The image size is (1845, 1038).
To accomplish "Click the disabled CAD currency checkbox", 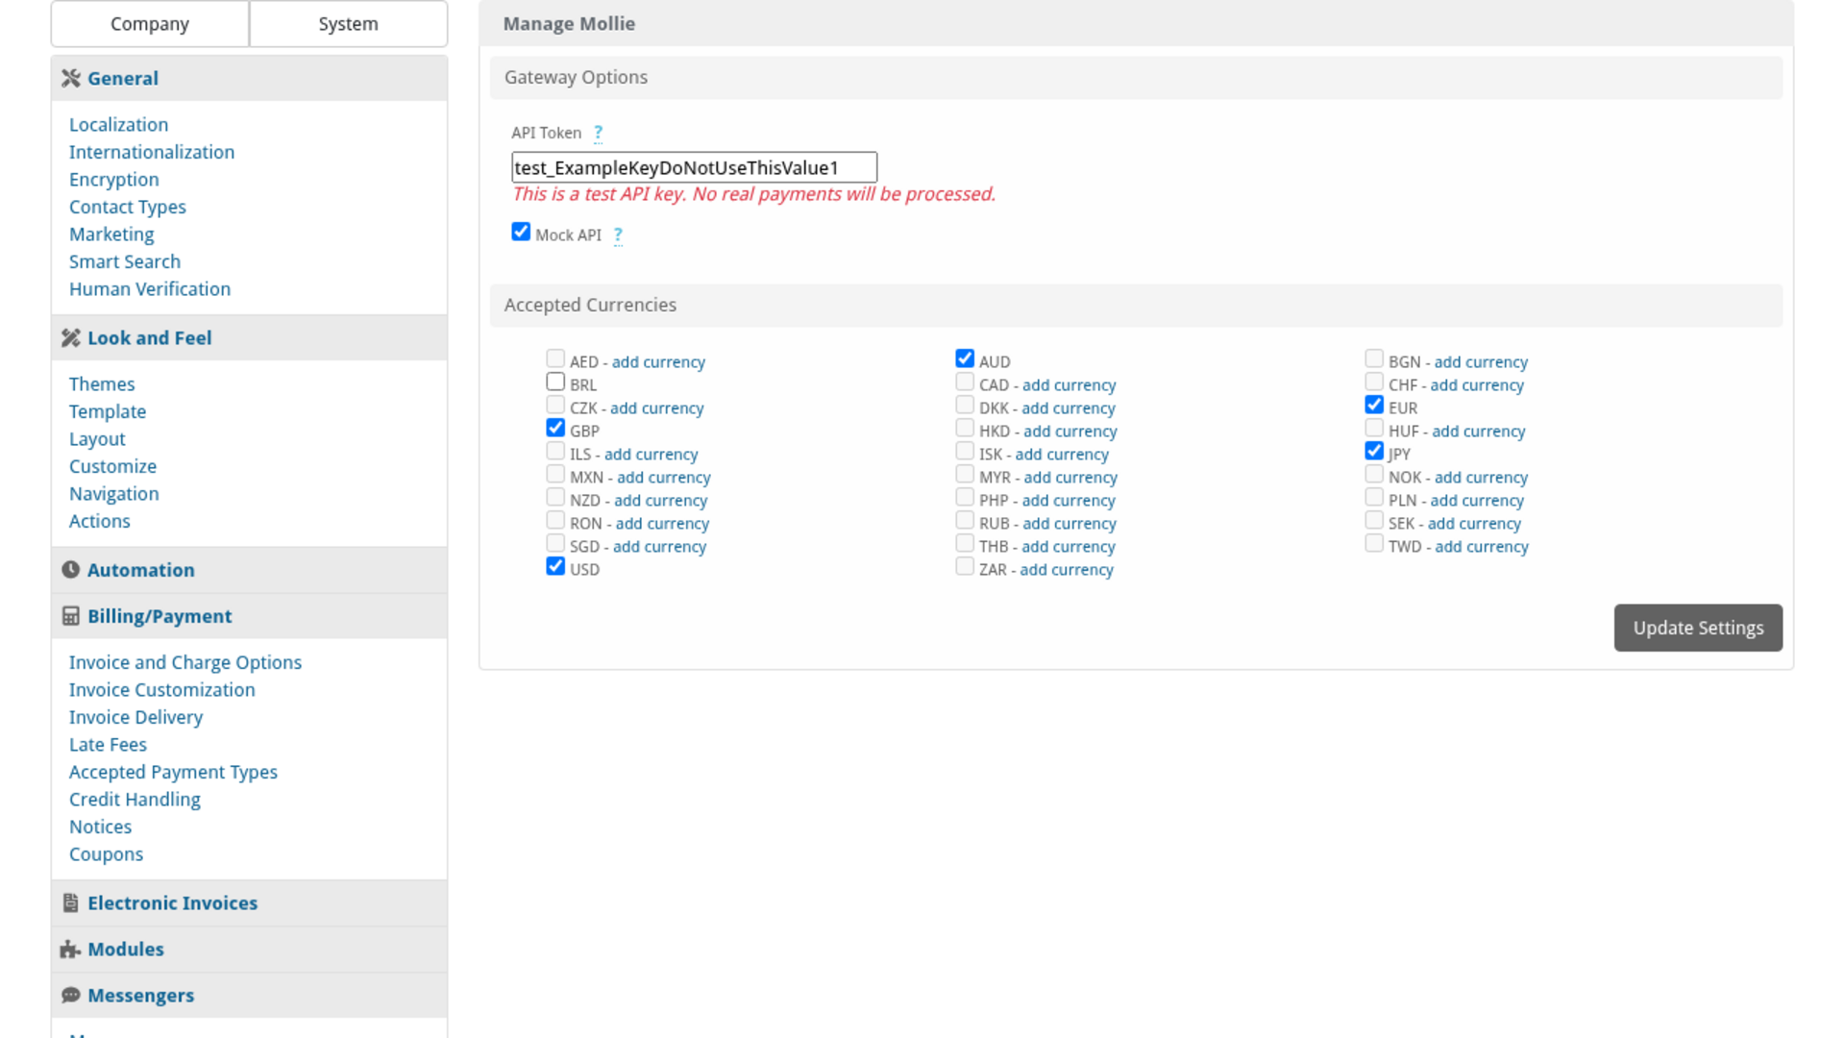I will pyautogui.click(x=965, y=383).
